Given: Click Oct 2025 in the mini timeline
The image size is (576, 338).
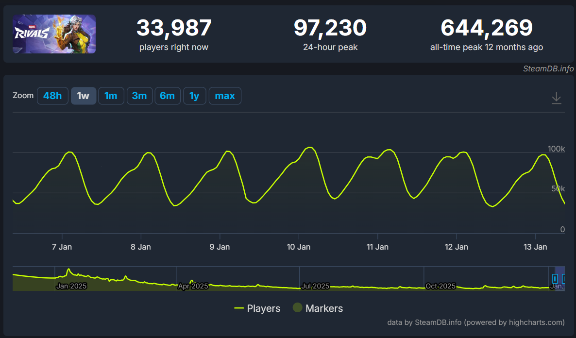Looking at the screenshot, I should pyautogui.click(x=440, y=286).
